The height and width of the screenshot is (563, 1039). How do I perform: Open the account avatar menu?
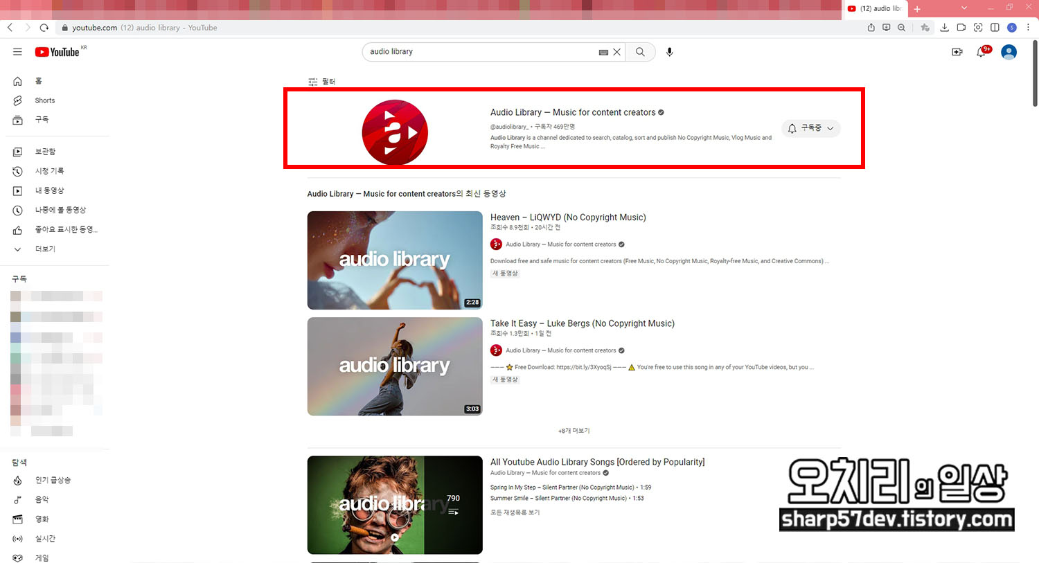1009,52
